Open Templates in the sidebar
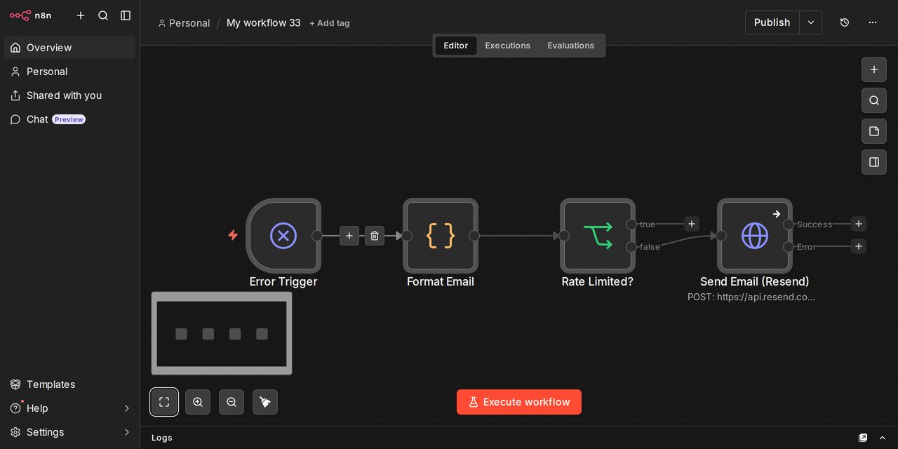The height and width of the screenshot is (449, 898). pos(69,384)
